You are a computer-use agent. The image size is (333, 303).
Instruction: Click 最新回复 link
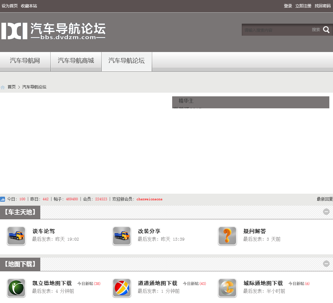point(325,199)
